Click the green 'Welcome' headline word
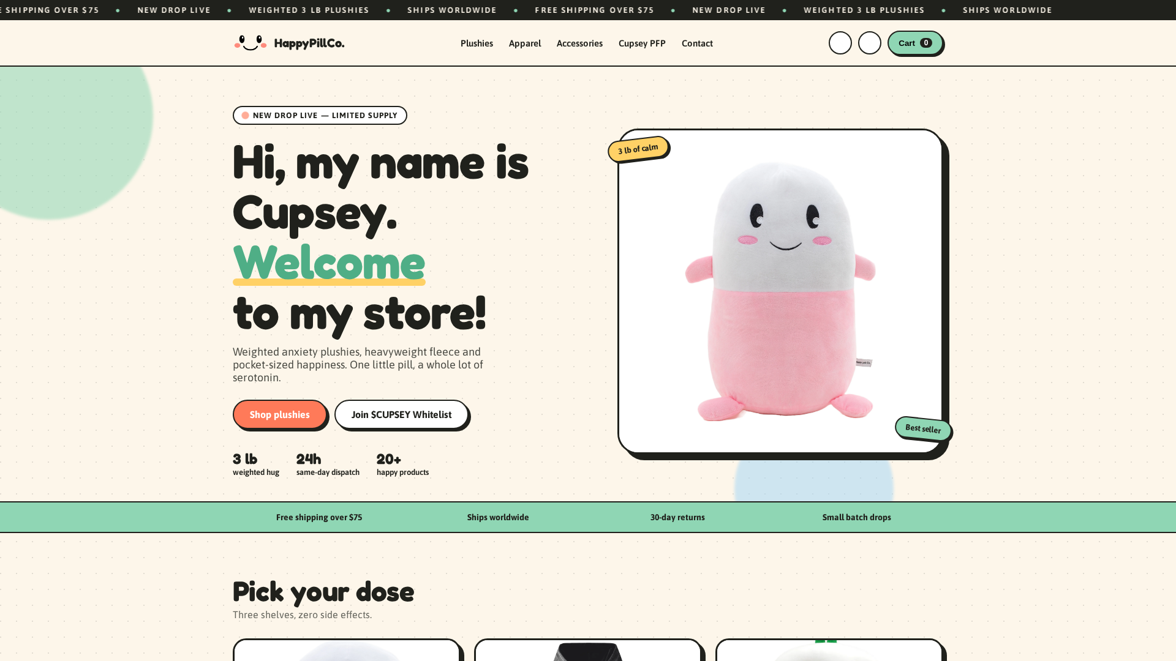The image size is (1176, 661). pos(329,263)
